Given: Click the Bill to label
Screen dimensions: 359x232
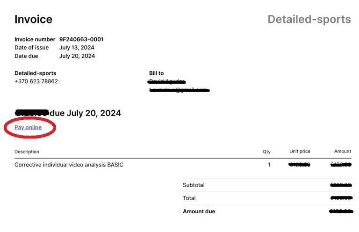Looking at the screenshot, I should tap(157, 73).
